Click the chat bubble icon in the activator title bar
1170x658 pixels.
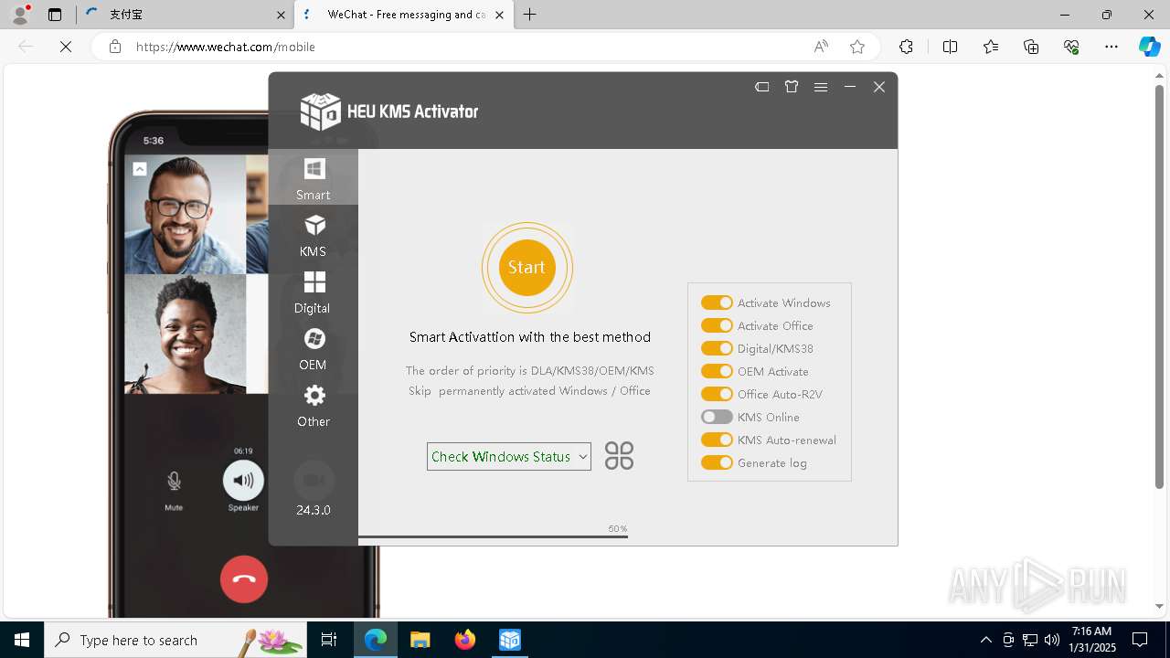(x=762, y=87)
